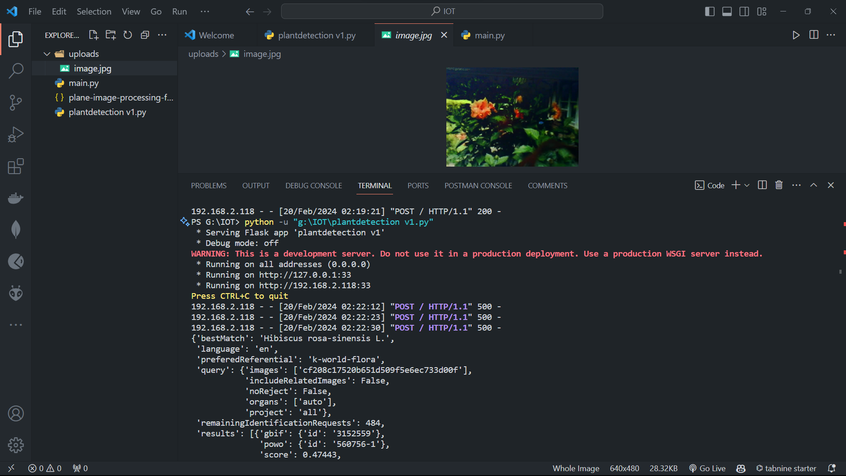Open the Extensions view
846x476 pixels.
[16, 166]
